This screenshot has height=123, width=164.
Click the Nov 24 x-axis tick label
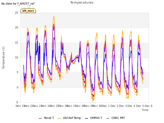[46, 106]
